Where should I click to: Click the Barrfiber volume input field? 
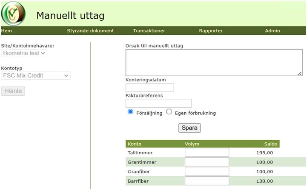click(x=207, y=181)
